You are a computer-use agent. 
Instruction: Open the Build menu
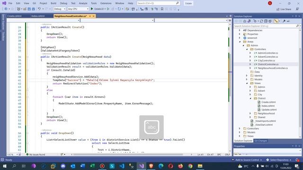click(x=53, y=3)
